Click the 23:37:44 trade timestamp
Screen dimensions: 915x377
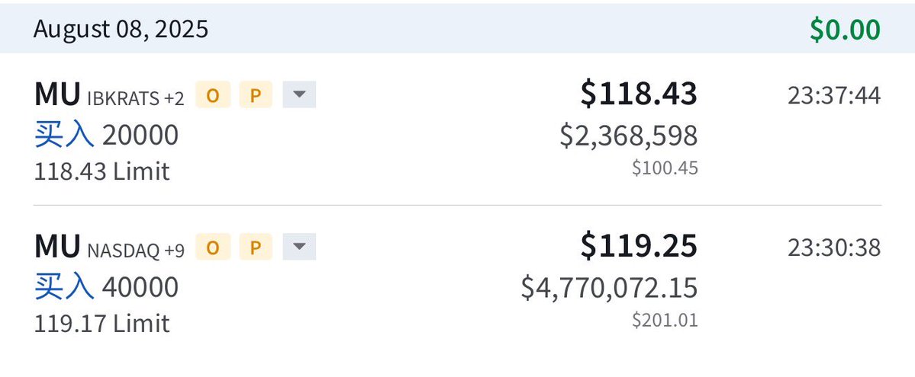(x=834, y=96)
